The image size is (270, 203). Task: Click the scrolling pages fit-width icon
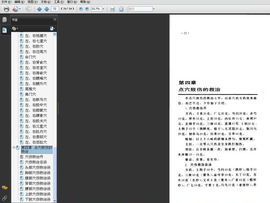[x=112, y=9]
